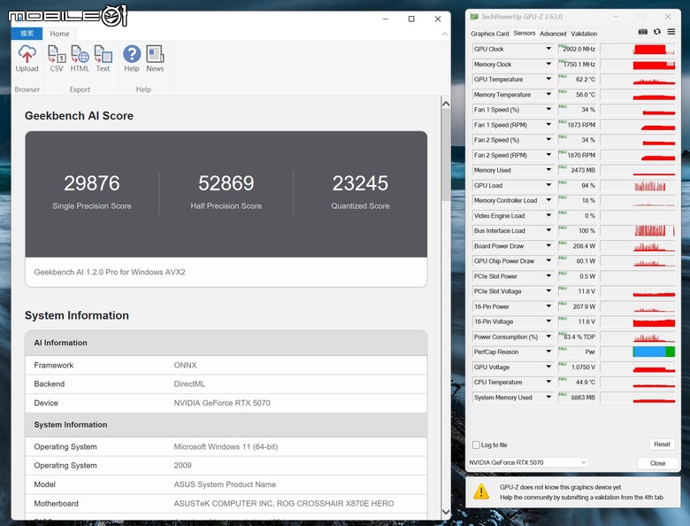The image size is (690, 526).
Task: Export results as Text
Action: pyautogui.click(x=103, y=58)
